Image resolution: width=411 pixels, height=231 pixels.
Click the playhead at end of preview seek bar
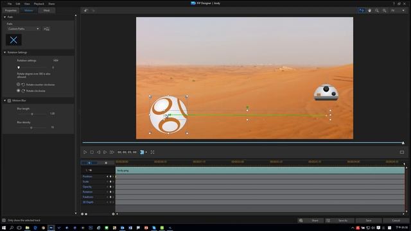tap(403, 143)
